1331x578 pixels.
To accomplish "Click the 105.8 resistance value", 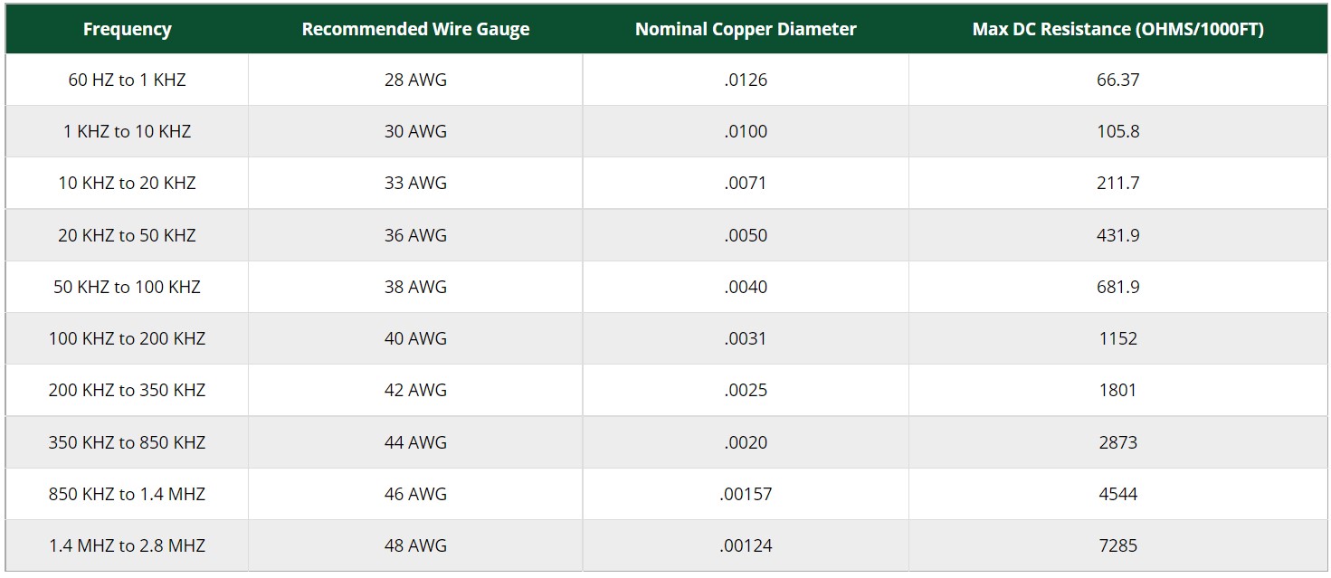I will coord(1117,131).
